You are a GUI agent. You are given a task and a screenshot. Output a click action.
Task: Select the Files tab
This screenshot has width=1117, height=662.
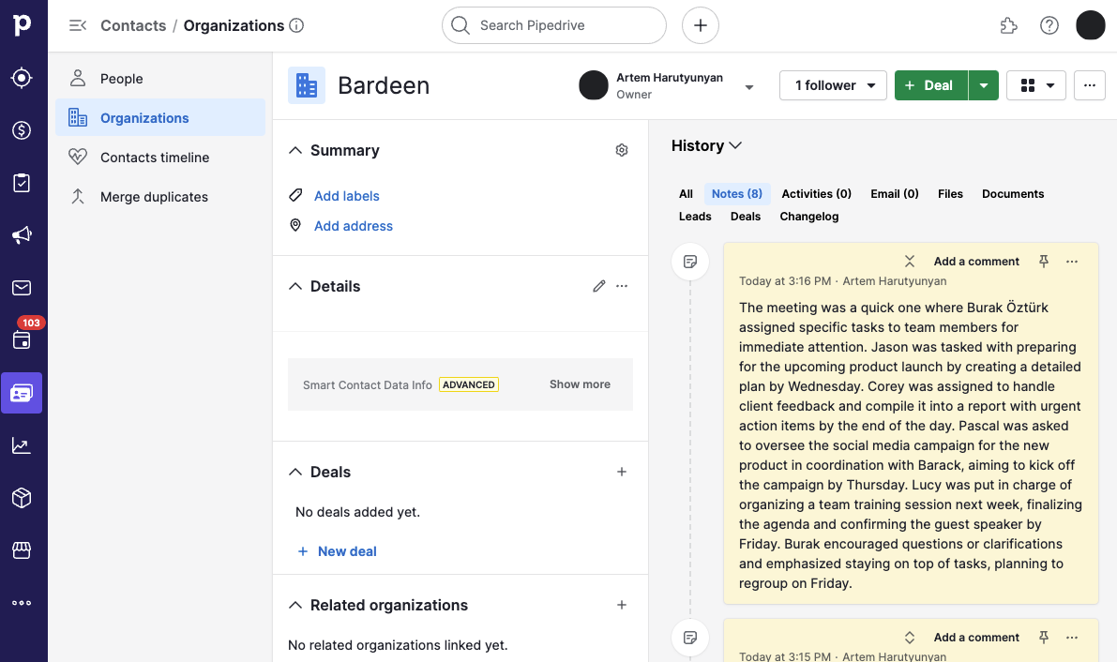[950, 194]
